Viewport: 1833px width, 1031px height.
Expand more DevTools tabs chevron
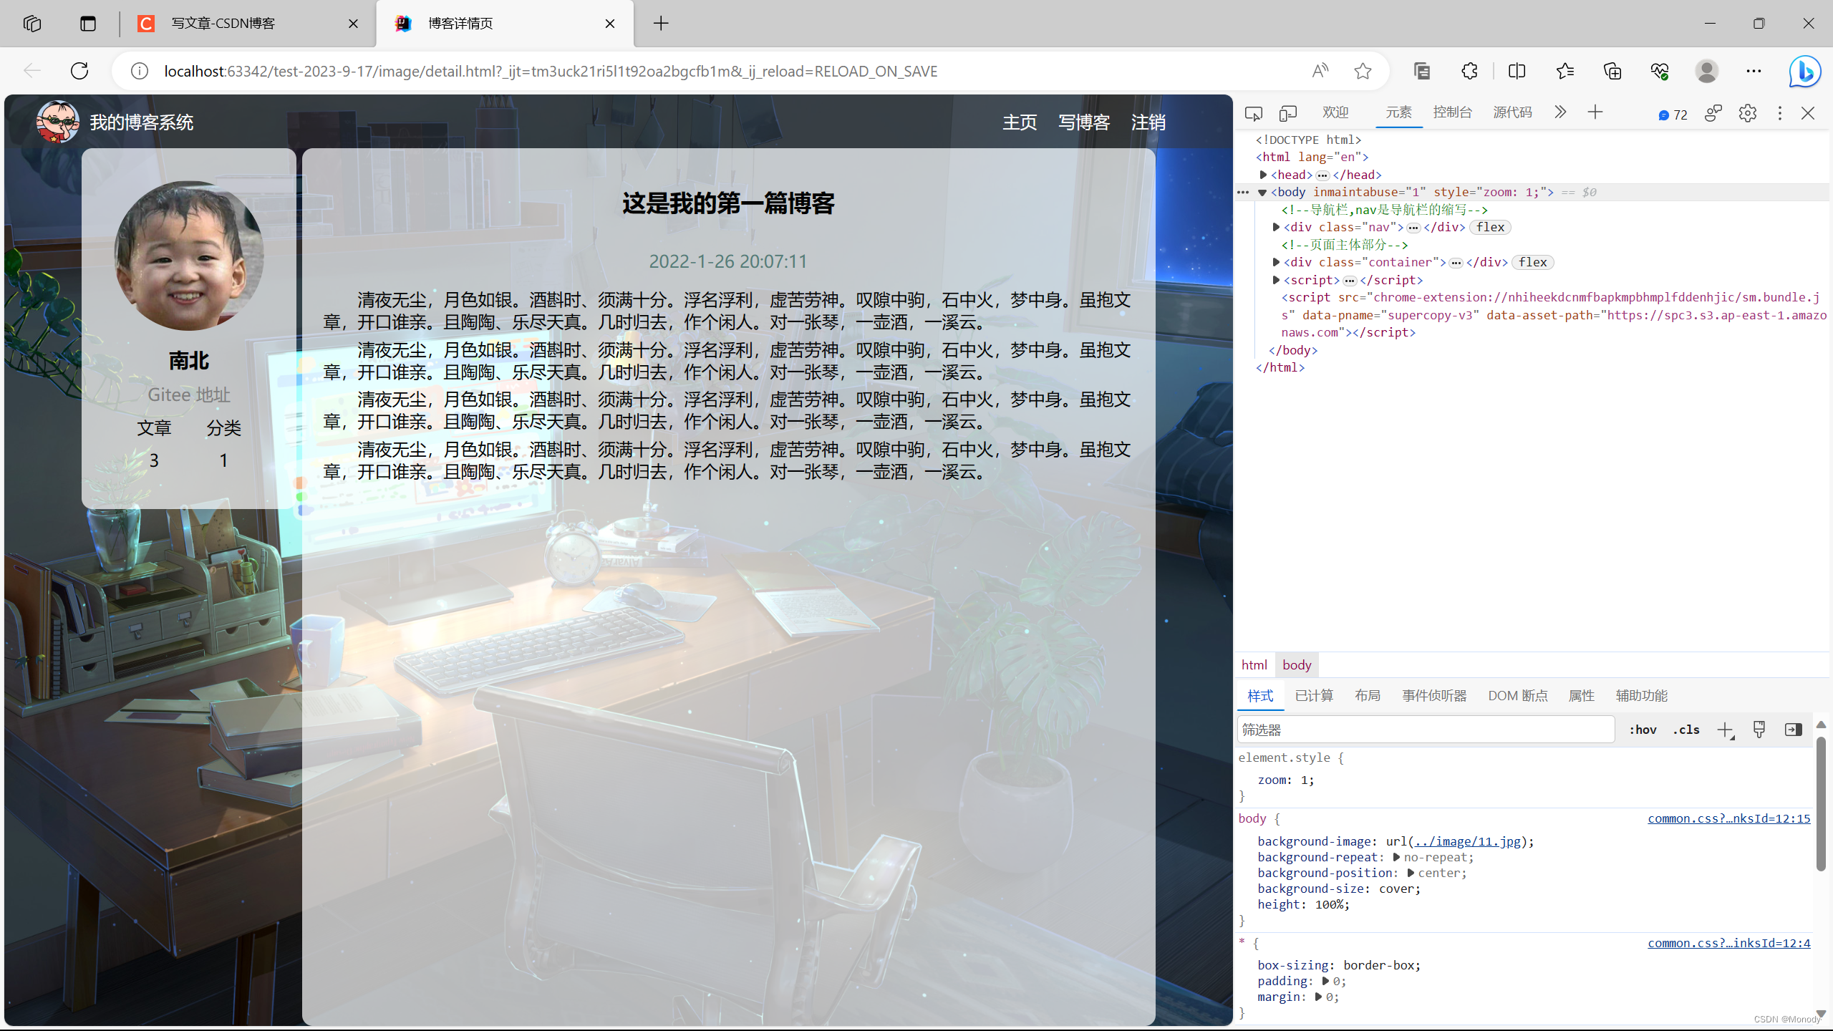(1560, 112)
